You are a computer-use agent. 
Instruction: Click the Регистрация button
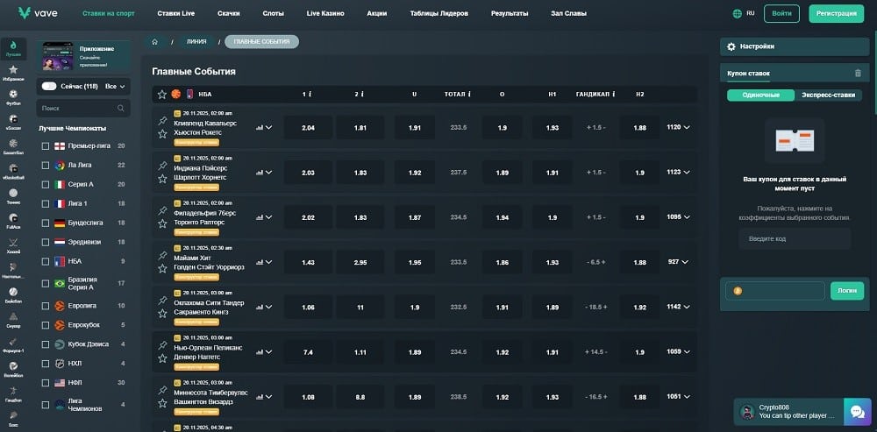click(836, 13)
